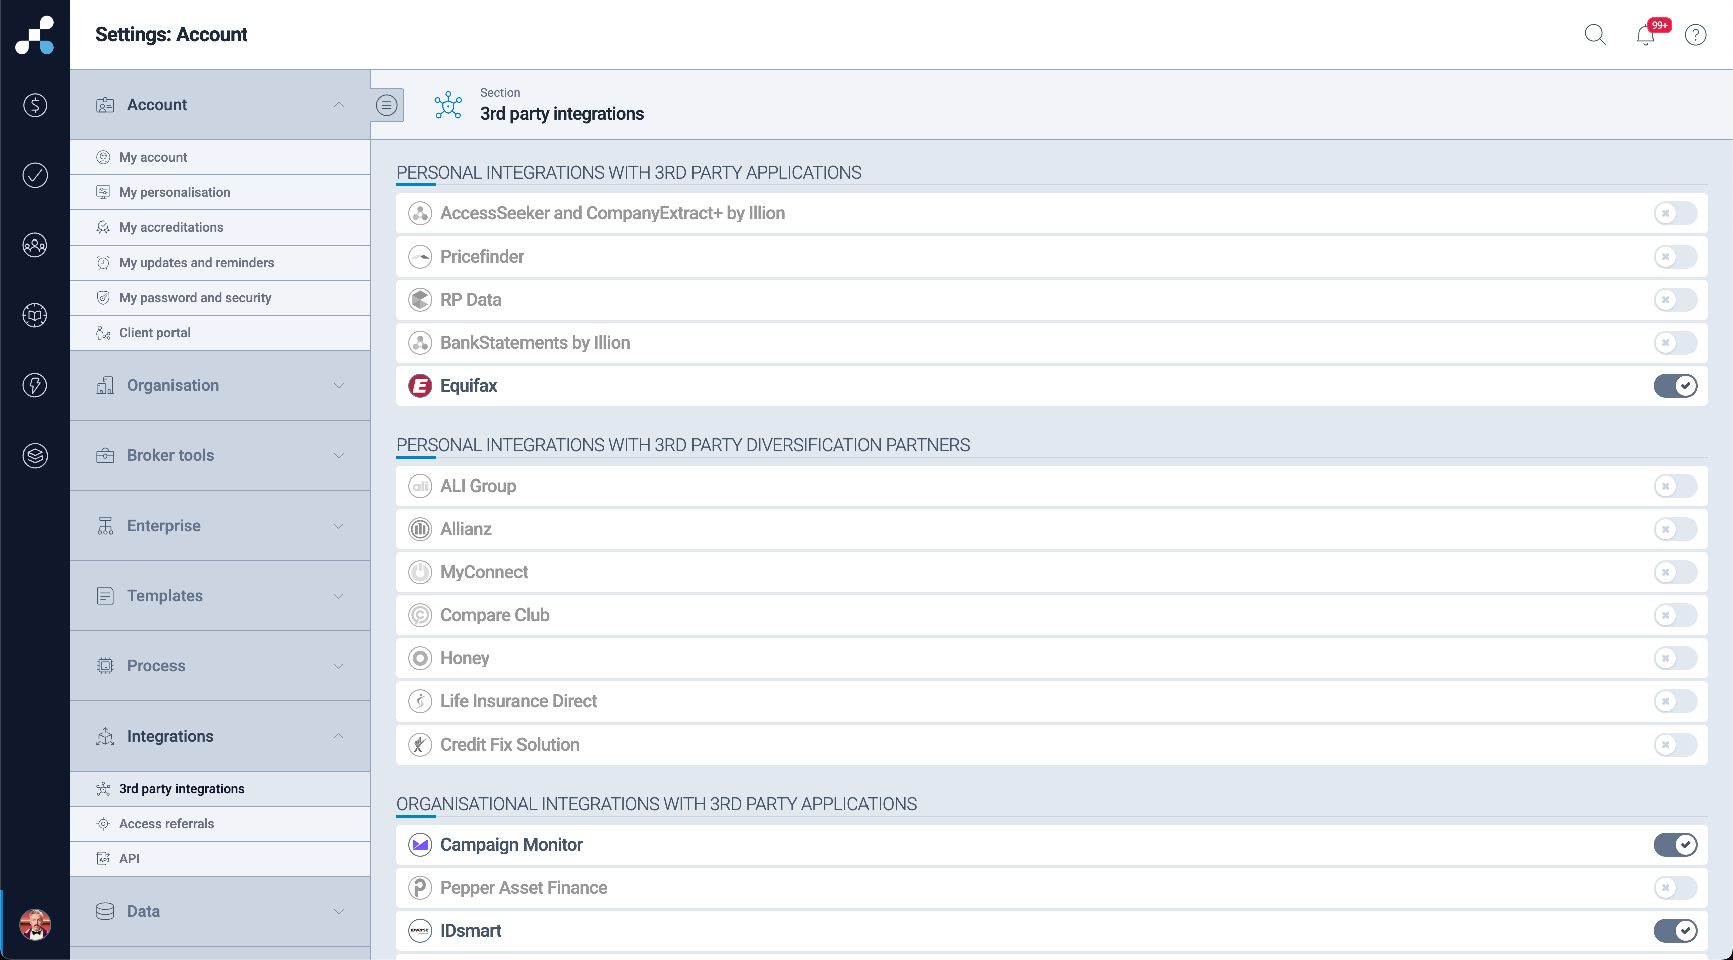Open the user avatar profile picture
Viewport: 1733px width, 960px height.
[x=35, y=924]
